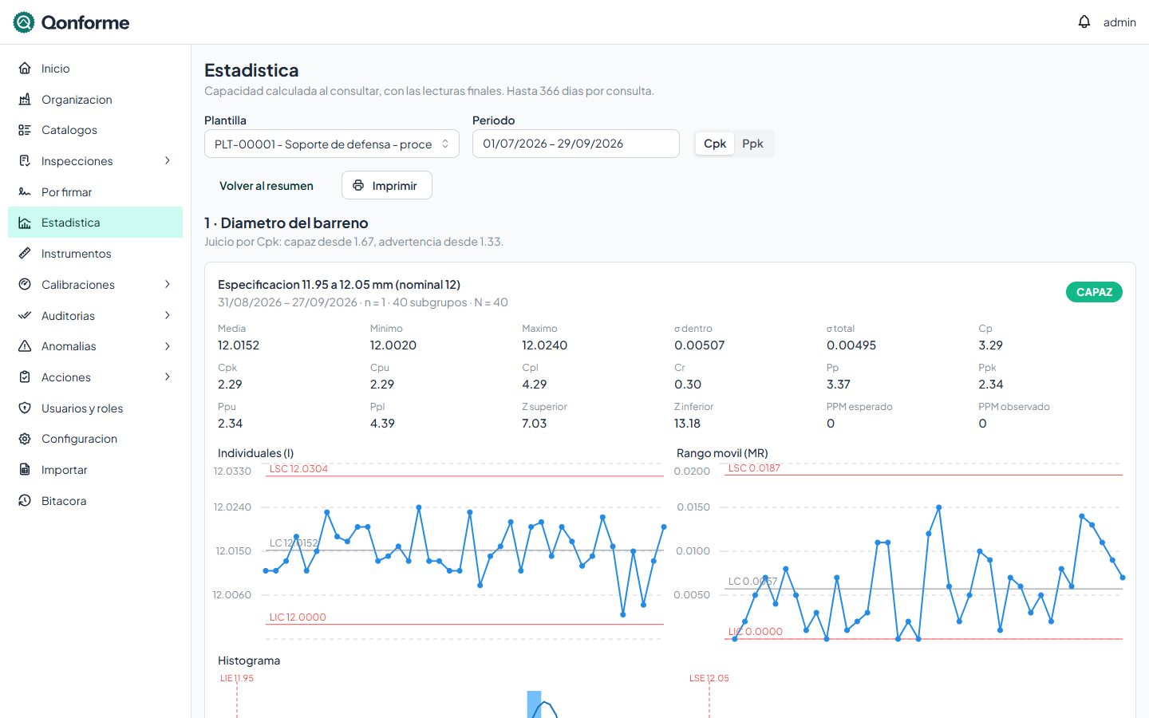Viewport: 1149px width, 718px height.
Task: Click the LIC 12.0000 chart label
Action: (298, 617)
